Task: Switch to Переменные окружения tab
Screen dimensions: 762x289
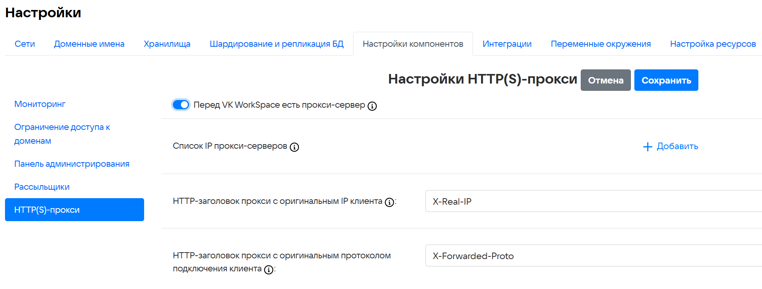Action: coord(601,44)
